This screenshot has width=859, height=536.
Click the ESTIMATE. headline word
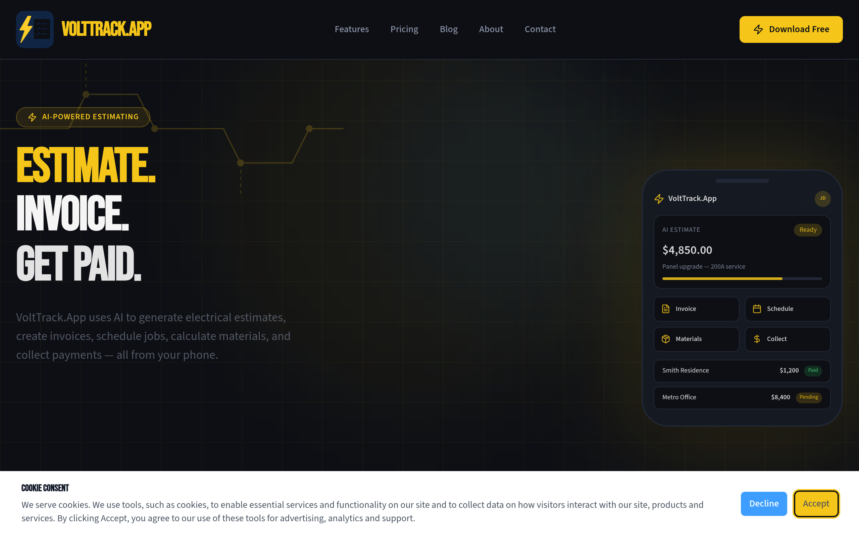point(86,165)
